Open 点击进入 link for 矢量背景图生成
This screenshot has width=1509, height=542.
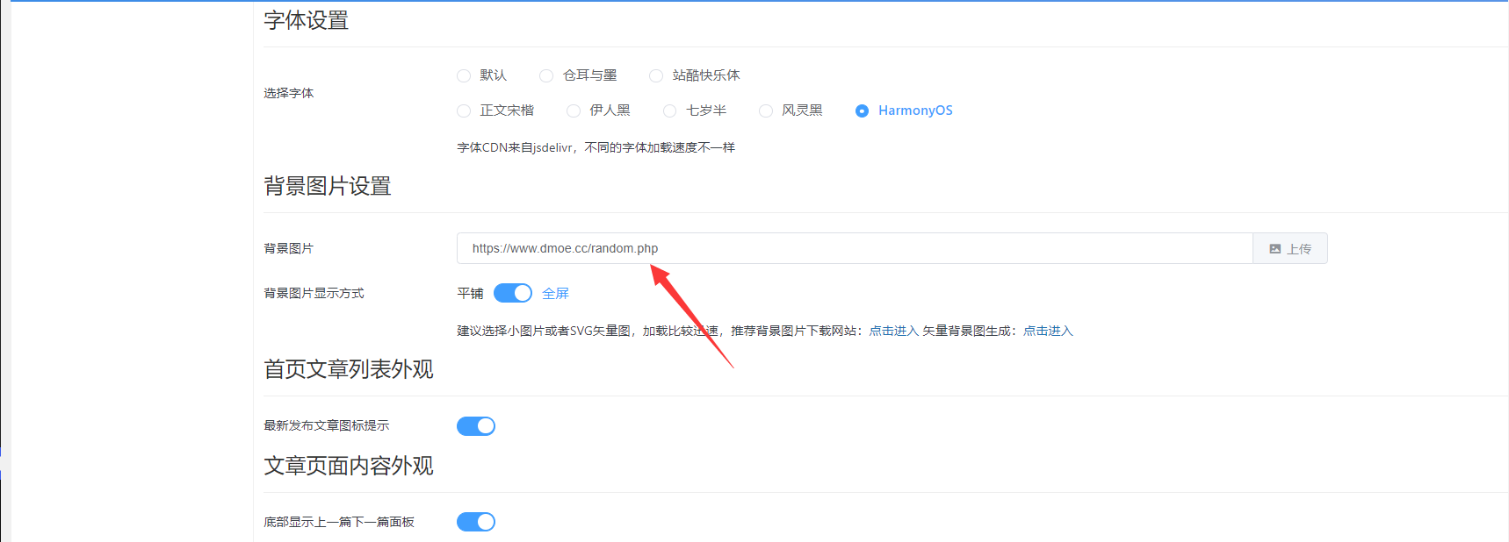[1048, 331]
